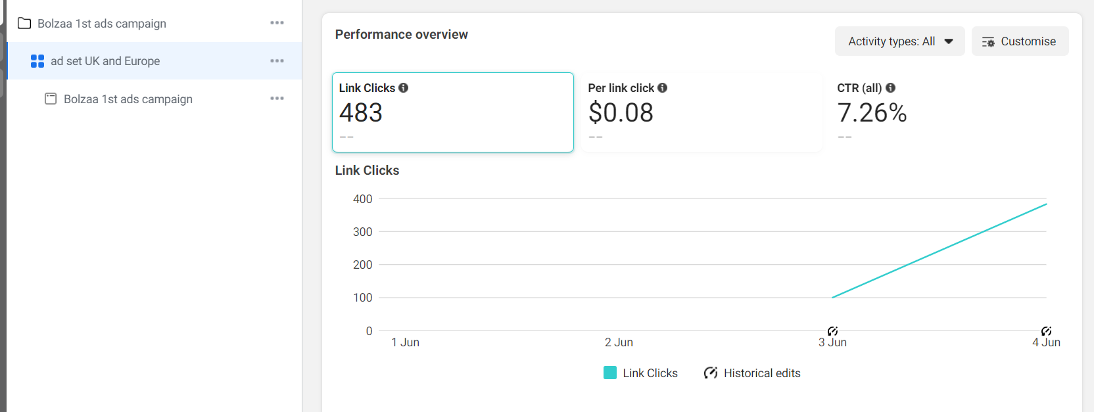The image size is (1094, 412).
Task: Click the Bolzaa ad window icon
Action: (x=51, y=99)
